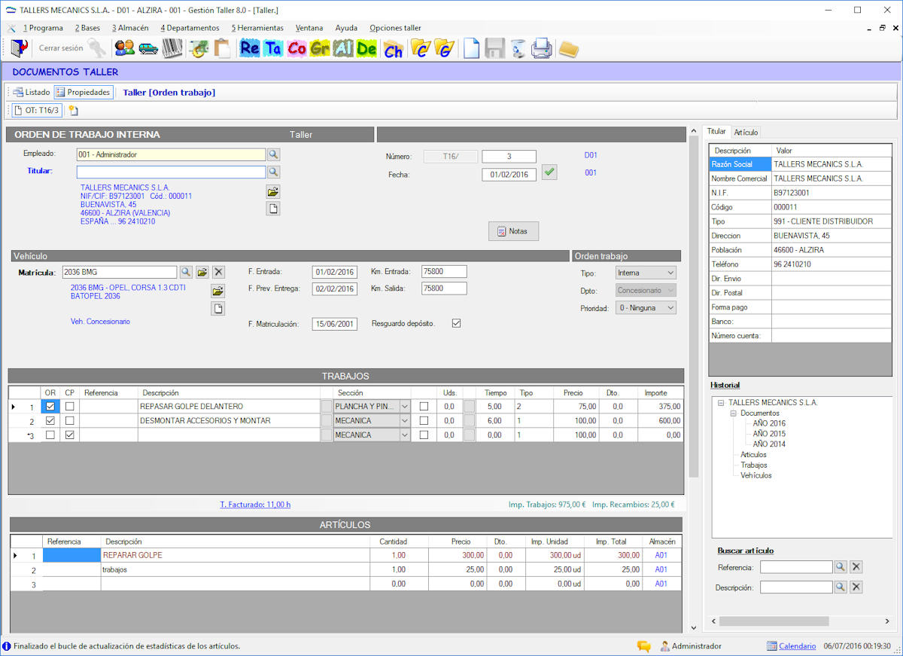Confirm date with green checkmark button
The image size is (903, 656).
coord(549,172)
